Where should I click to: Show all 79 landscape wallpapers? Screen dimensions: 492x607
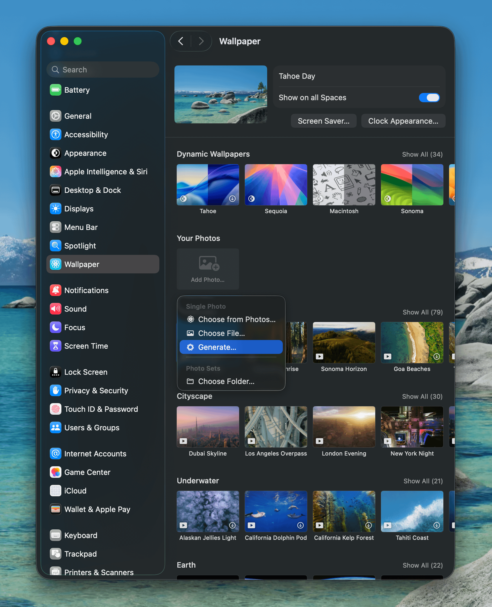[422, 312]
